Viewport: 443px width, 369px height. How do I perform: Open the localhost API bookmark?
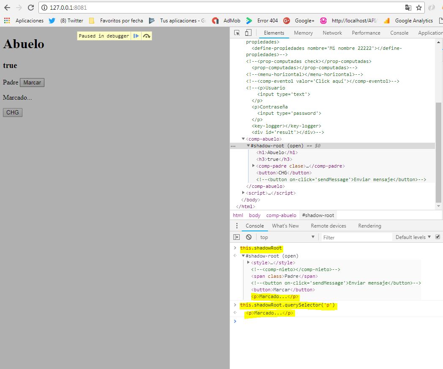[x=349, y=21]
